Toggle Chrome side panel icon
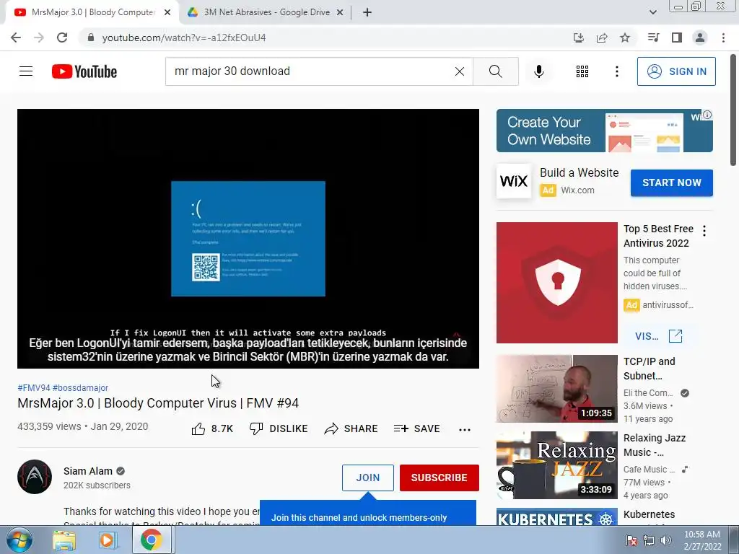The height and width of the screenshot is (554, 739). coord(677,38)
